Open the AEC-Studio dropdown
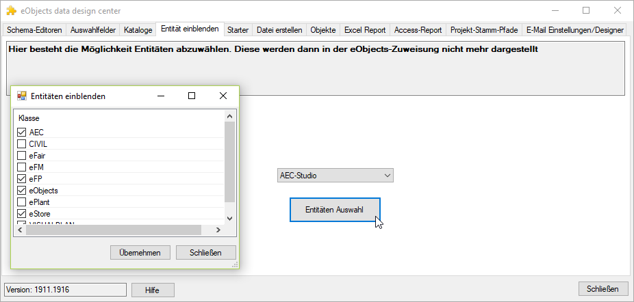Screen dimensions: 634x302 click(x=335, y=176)
